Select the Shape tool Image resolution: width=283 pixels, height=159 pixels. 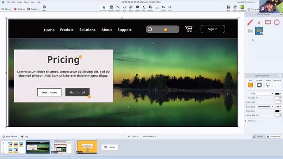coord(150,8)
